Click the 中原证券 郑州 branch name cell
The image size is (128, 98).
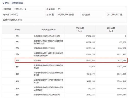click(x=48, y=89)
